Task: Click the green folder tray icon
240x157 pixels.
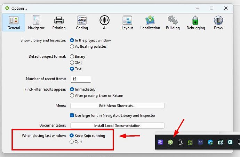Action: point(190,142)
